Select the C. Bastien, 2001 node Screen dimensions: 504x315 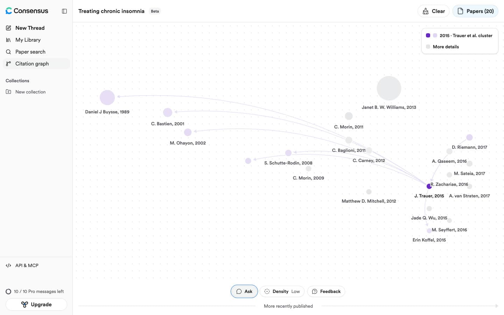(168, 112)
